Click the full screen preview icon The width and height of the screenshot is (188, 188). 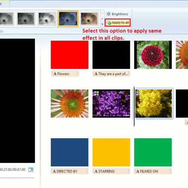coord(31,170)
